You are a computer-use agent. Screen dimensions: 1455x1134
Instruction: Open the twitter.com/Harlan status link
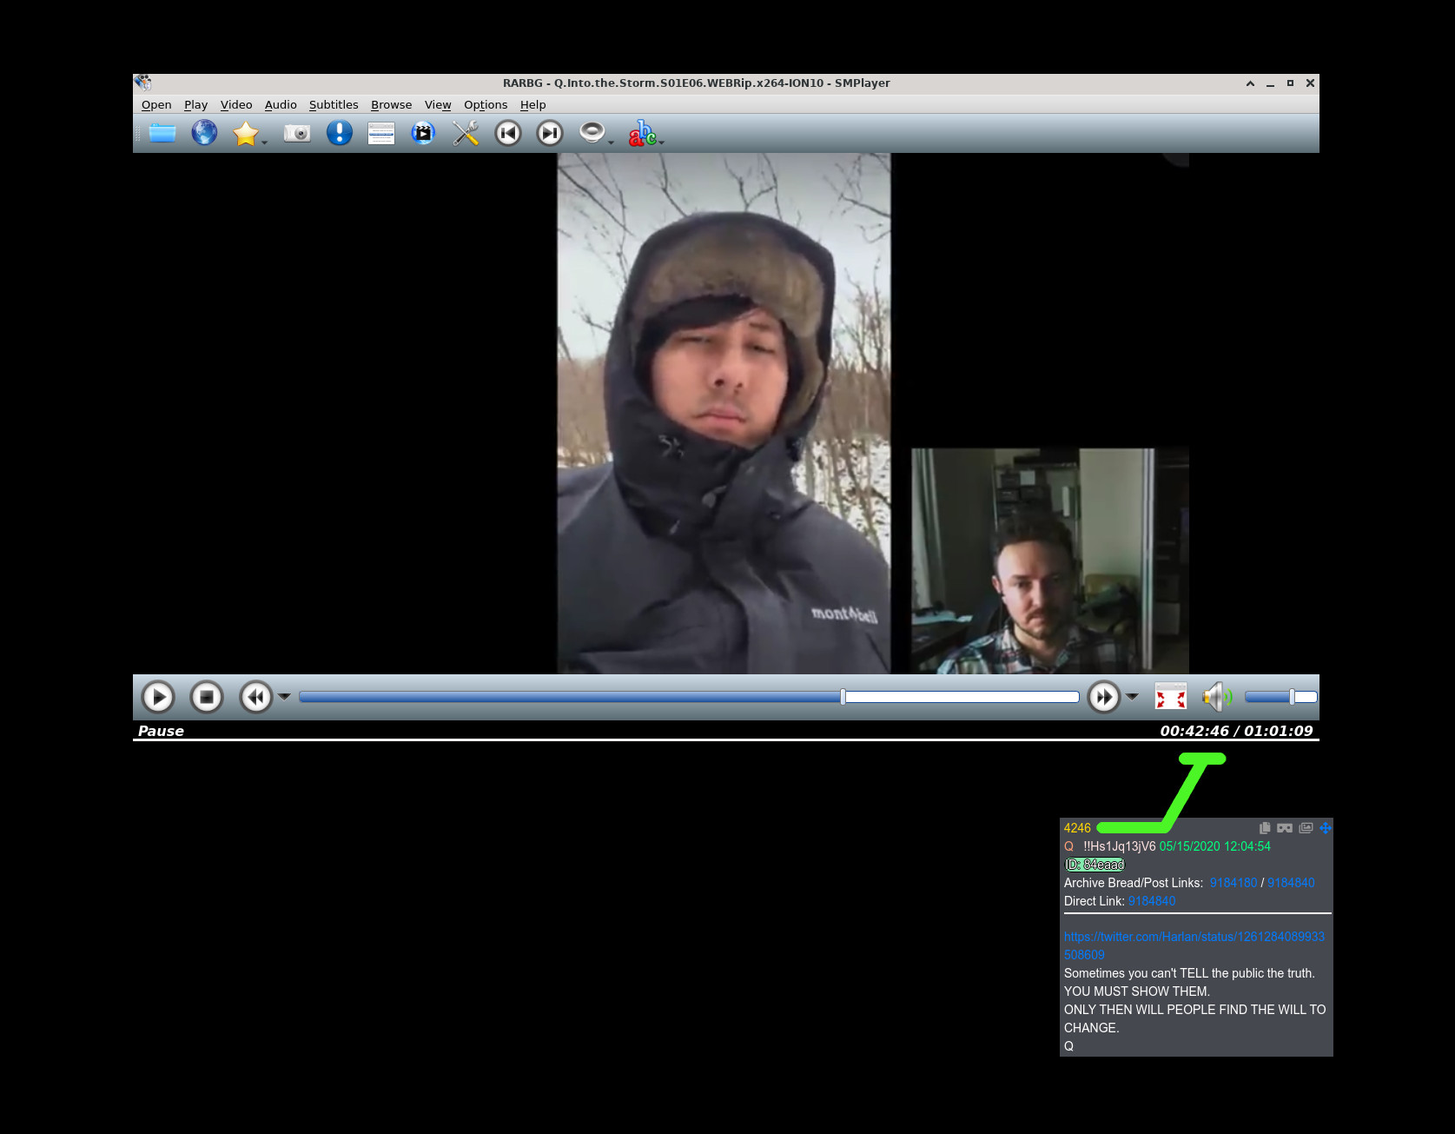pyautogui.click(x=1194, y=945)
